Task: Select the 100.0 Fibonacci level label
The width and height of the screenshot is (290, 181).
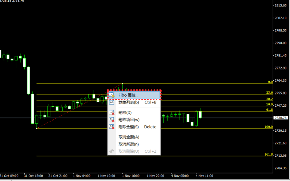Action: (269, 127)
